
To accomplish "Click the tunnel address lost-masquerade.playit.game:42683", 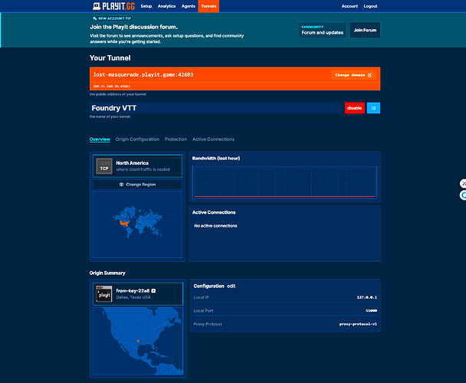I will click(143, 74).
